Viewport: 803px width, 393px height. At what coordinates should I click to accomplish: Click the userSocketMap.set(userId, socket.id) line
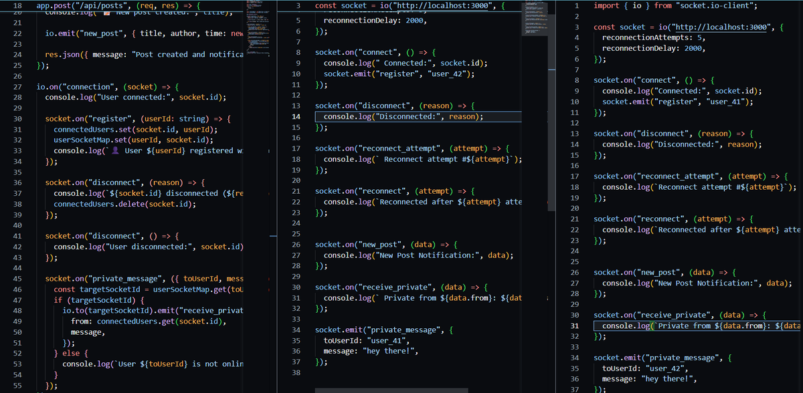point(134,140)
